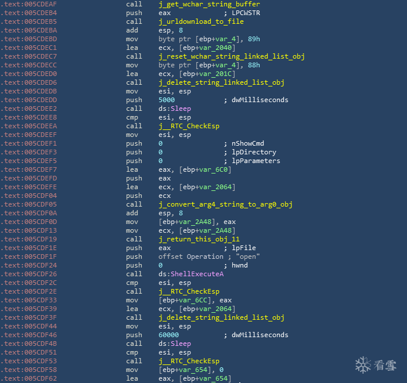Click the dwMilliseconds comment at 005CDF46

click(x=260, y=335)
